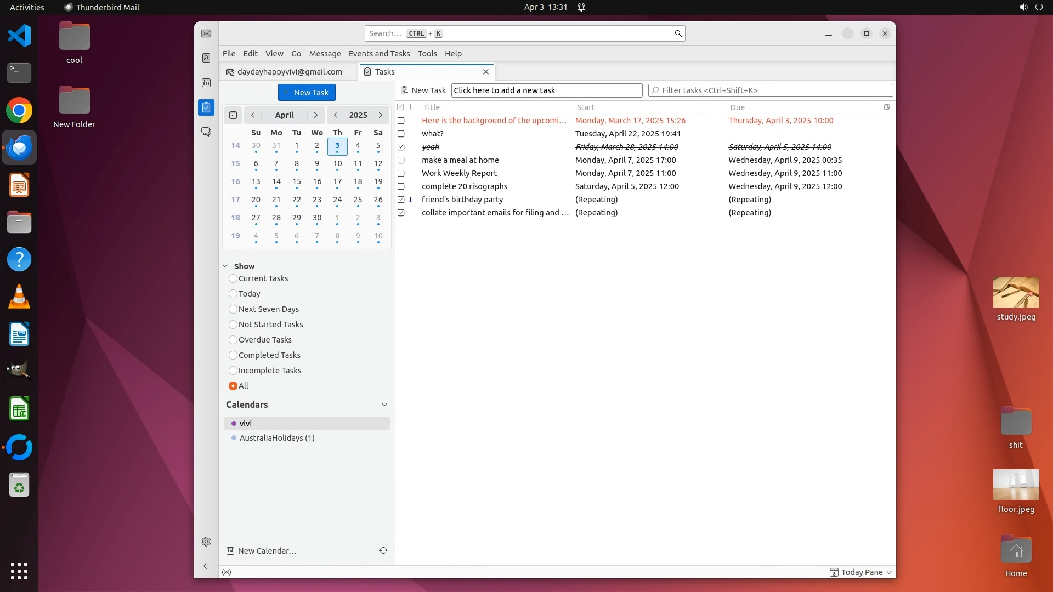
Task: Open Events and Tasks menu
Action: 379,54
